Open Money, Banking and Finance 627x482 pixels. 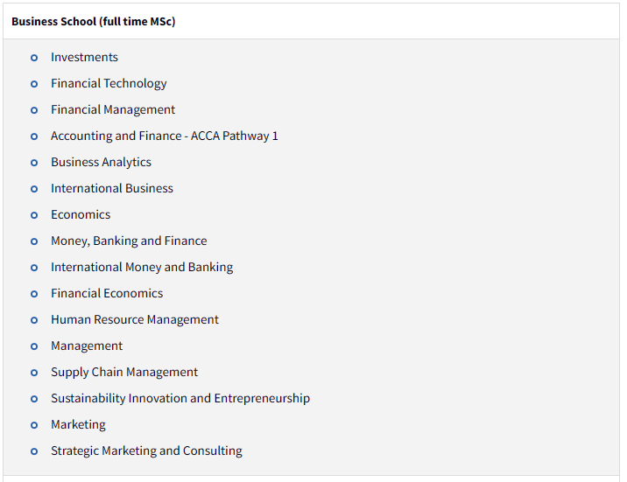[x=129, y=241]
